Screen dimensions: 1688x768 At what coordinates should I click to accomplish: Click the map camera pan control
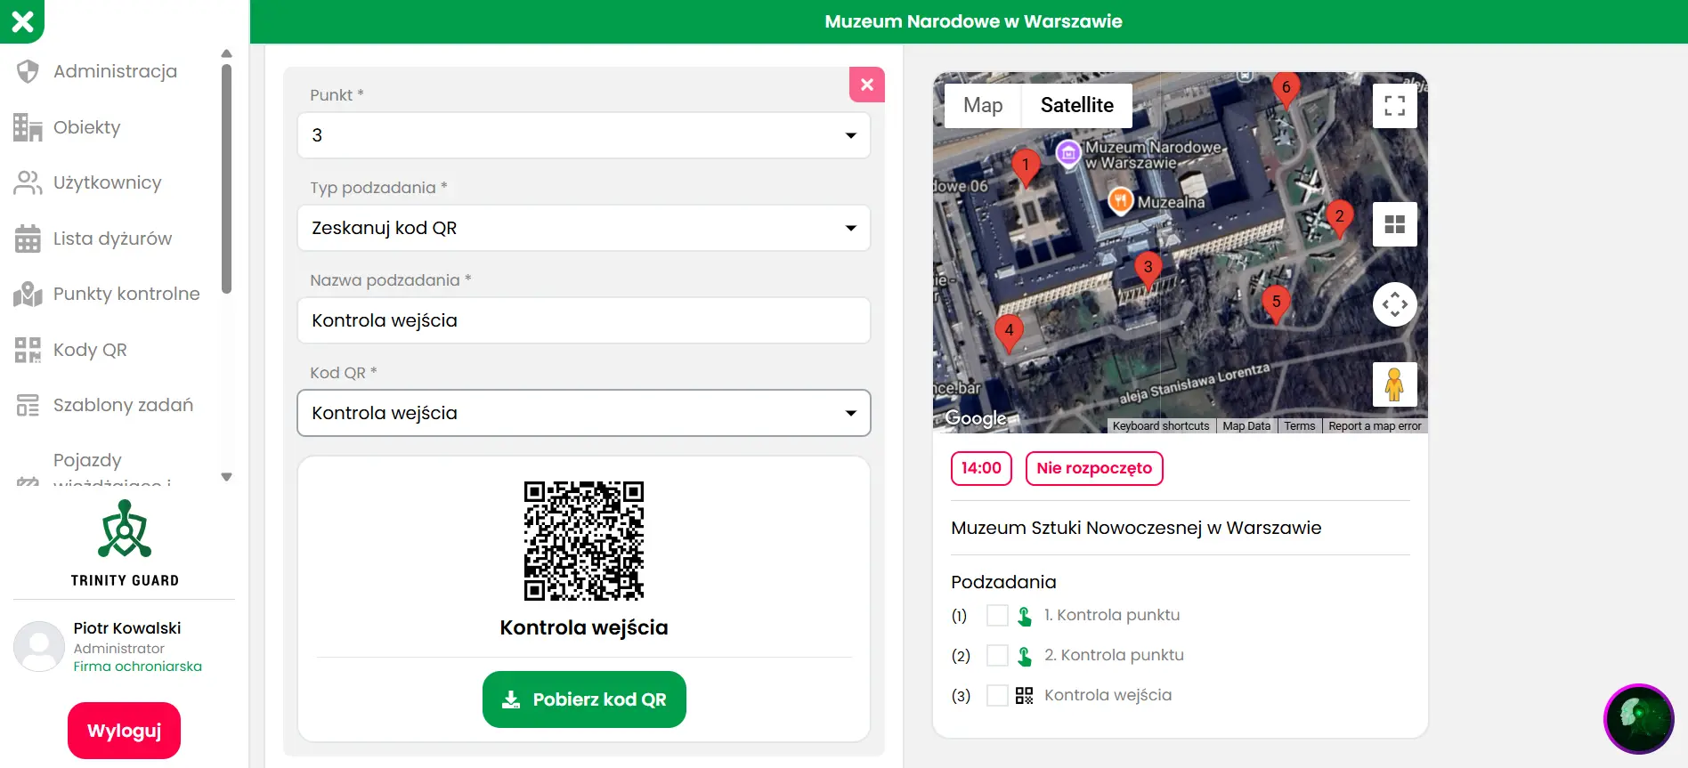(1394, 304)
